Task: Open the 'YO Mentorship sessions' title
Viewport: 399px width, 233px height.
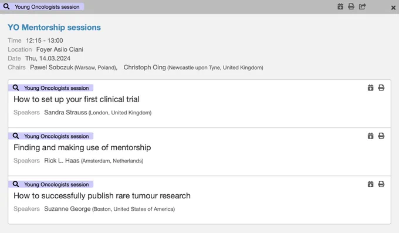Action: click(x=54, y=27)
